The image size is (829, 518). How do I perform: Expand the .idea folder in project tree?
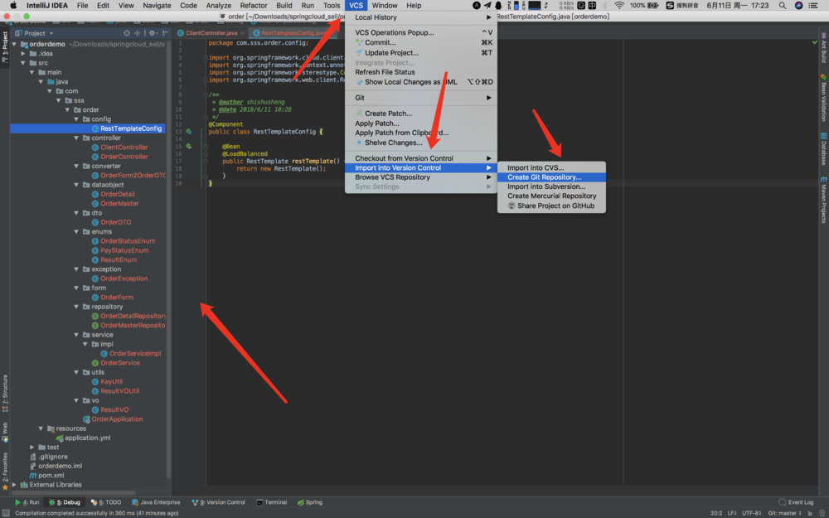[x=23, y=53]
